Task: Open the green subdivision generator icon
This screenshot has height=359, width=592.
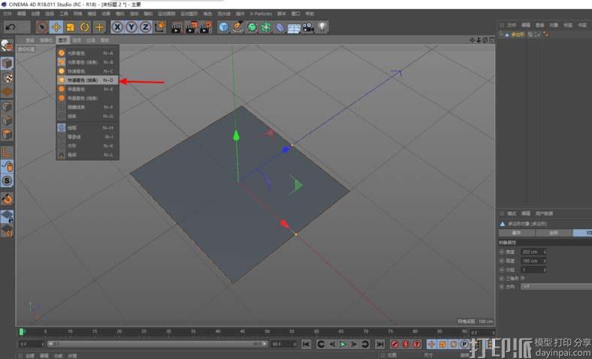Action: (x=252, y=27)
